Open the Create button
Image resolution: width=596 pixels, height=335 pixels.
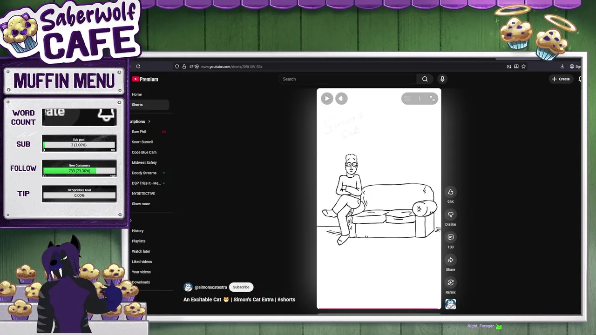[x=561, y=79]
